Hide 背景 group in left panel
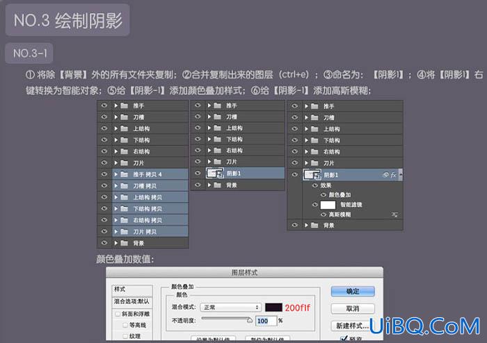The height and width of the screenshot is (343, 487). click(104, 243)
